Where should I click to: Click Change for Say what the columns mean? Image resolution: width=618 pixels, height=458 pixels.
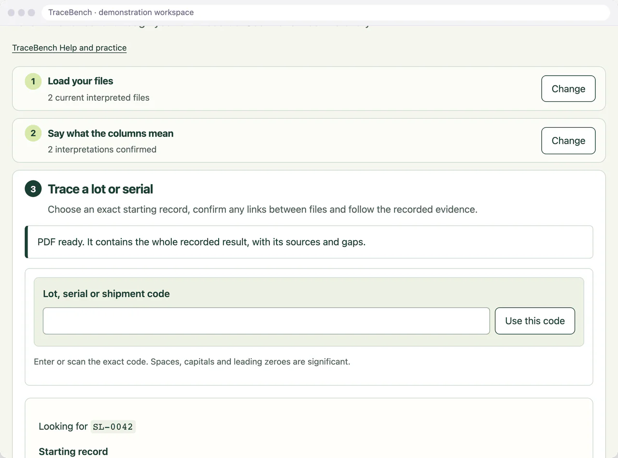(x=568, y=141)
